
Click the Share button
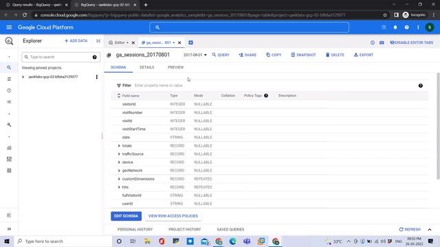[x=247, y=55]
